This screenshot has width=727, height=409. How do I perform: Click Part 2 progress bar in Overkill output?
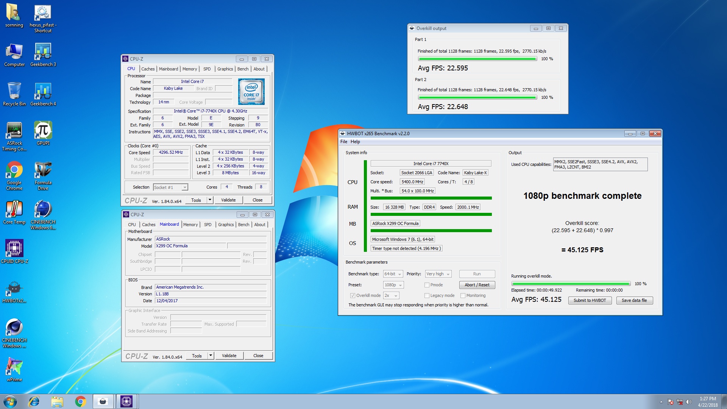coord(477,97)
